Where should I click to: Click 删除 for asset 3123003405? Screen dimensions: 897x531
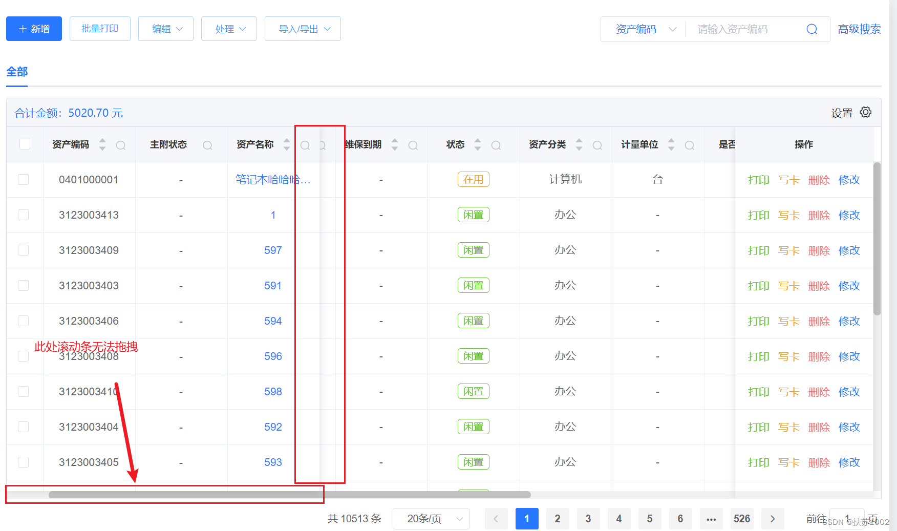click(x=819, y=462)
